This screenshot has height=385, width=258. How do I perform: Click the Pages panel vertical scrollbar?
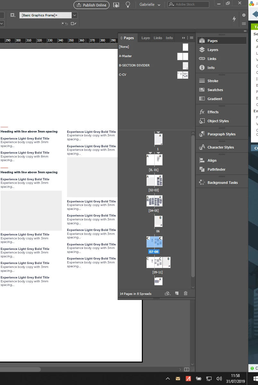point(193,205)
